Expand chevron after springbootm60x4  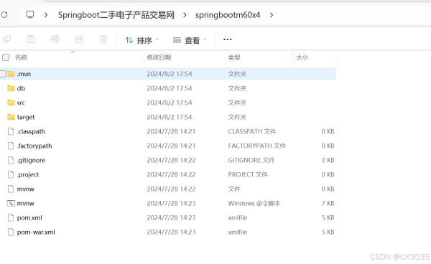[x=272, y=15]
